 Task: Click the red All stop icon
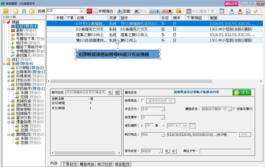coord(167,11)
